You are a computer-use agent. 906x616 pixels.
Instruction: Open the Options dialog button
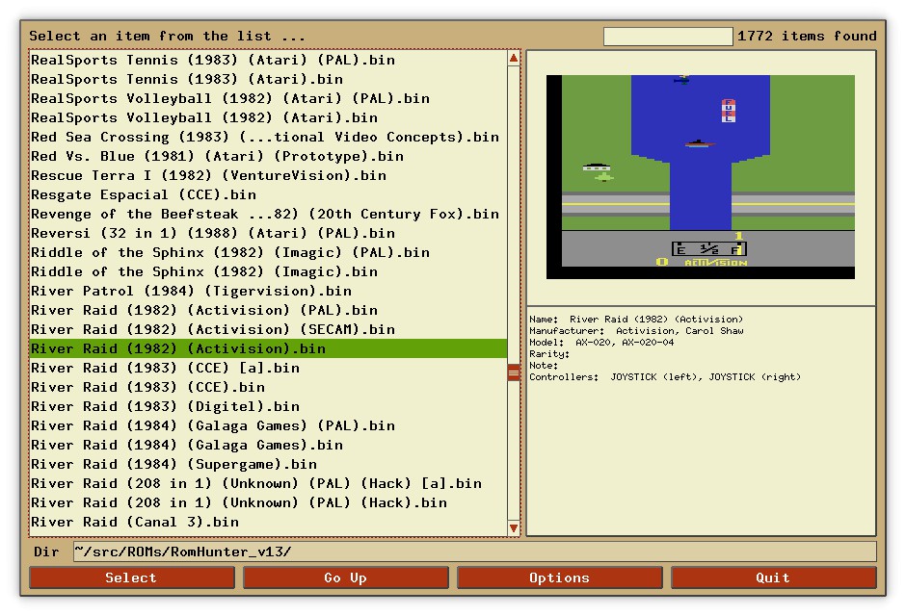click(559, 577)
